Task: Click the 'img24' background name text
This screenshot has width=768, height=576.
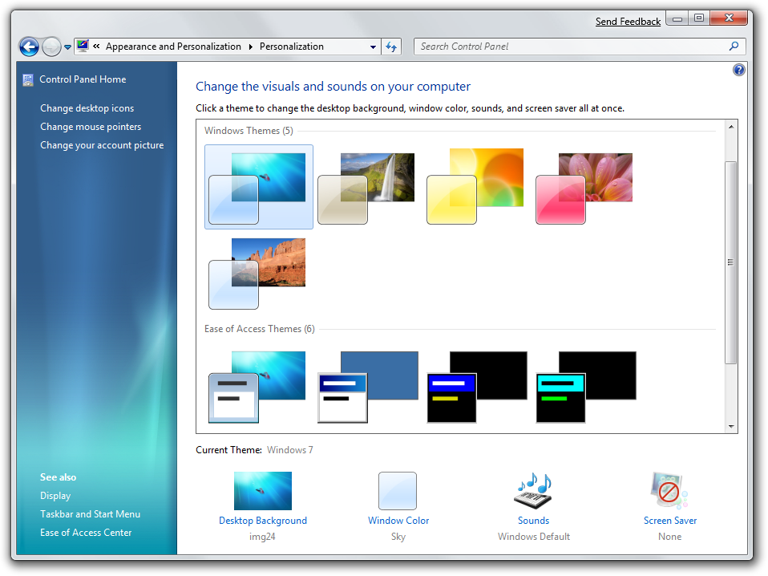Action: pyautogui.click(x=262, y=537)
